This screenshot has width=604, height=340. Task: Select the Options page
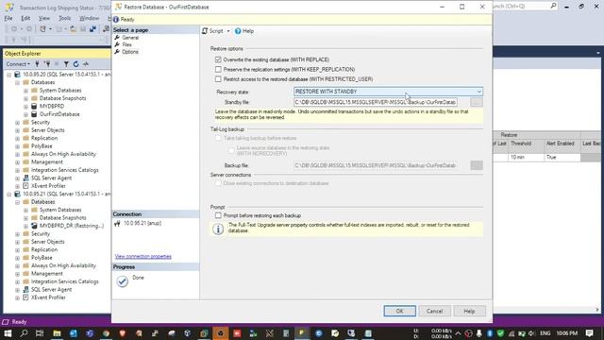pos(130,52)
